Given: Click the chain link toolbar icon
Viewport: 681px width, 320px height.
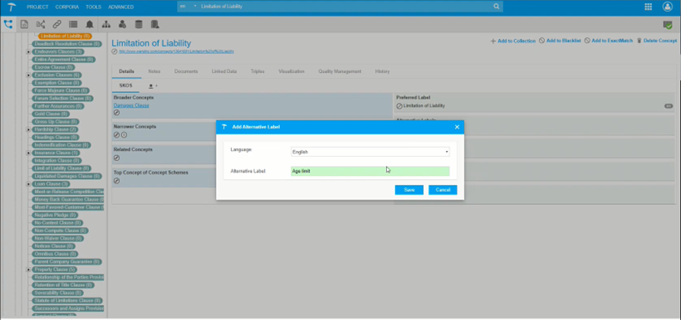Looking at the screenshot, I should point(57,24).
